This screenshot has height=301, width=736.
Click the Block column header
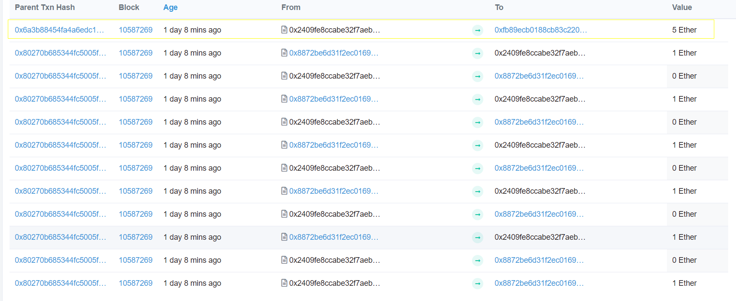click(x=129, y=7)
